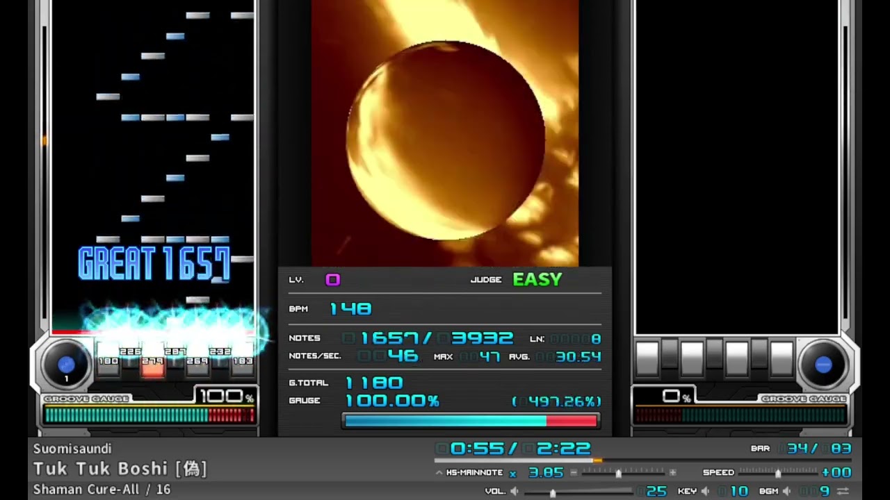This screenshot has width=890, height=500.
Task: Click the player 2 groove gauge bar
Action: coord(741,415)
